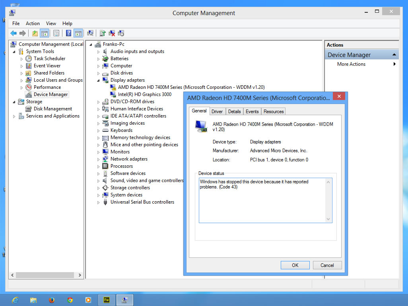This screenshot has height=306, width=408.
Task: Expand the Monitors category
Action: [x=98, y=152]
